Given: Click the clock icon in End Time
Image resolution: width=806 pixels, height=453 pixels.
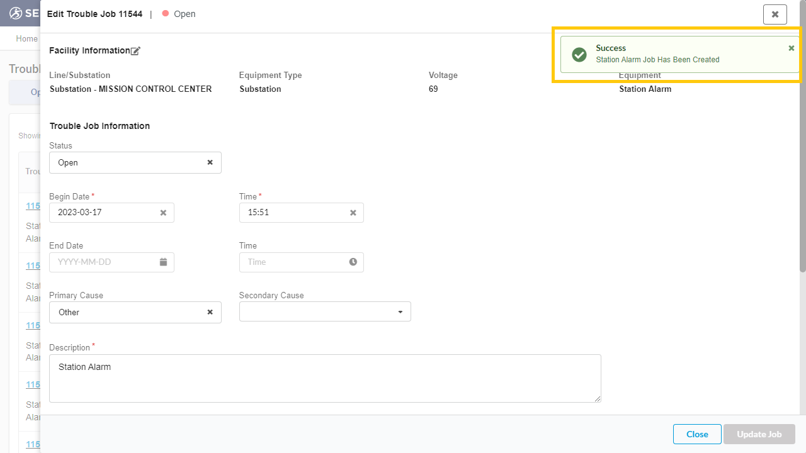Looking at the screenshot, I should click(x=353, y=262).
